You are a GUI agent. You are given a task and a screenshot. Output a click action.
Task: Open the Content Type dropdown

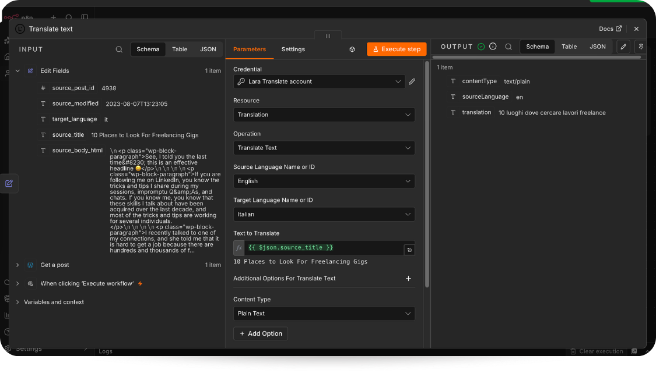pyautogui.click(x=324, y=314)
